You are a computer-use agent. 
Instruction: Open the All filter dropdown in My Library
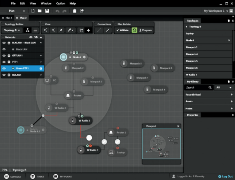click(x=224, y=88)
